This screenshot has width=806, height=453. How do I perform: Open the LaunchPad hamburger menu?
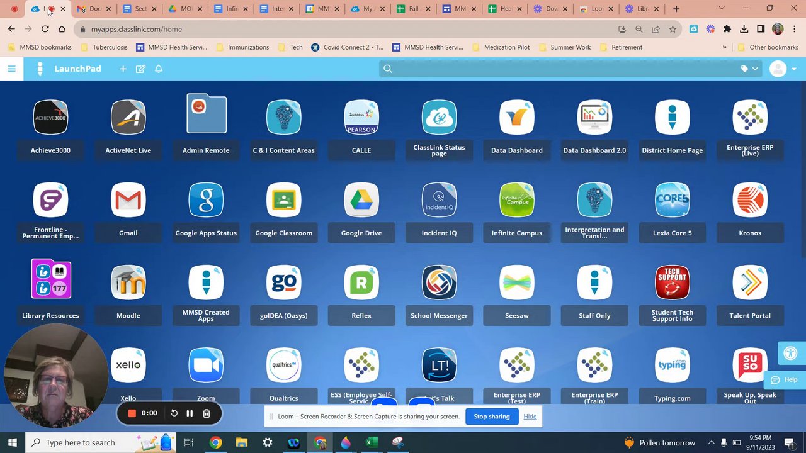point(11,69)
